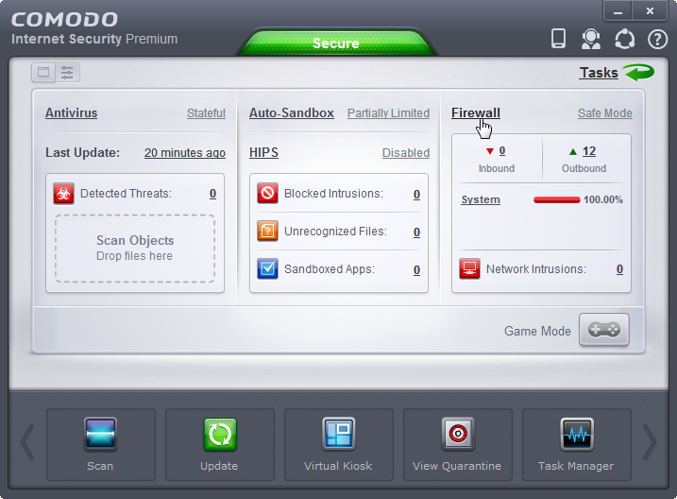
Task: Toggle the Game Mode switch
Action: [603, 330]
